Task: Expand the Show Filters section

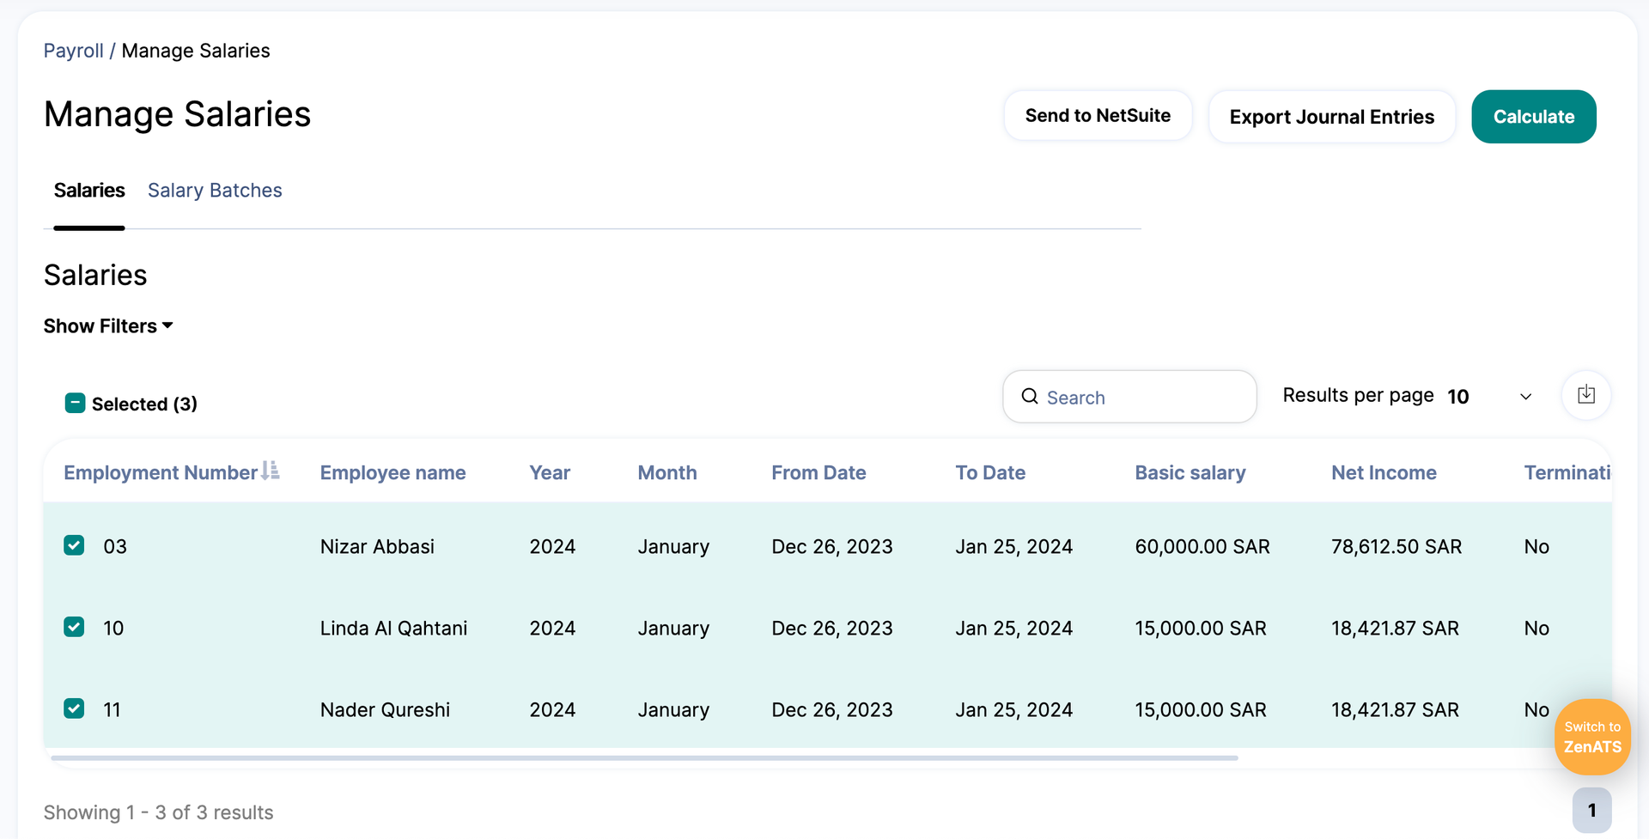Action: (108, 326)
